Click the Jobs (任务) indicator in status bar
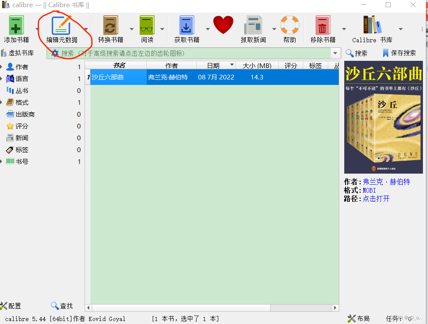This screenshot has width=428, height=324. [398, 319]
